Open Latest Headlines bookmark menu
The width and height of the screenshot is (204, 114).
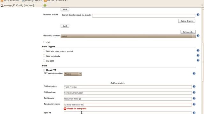click(x=56, y=1)
